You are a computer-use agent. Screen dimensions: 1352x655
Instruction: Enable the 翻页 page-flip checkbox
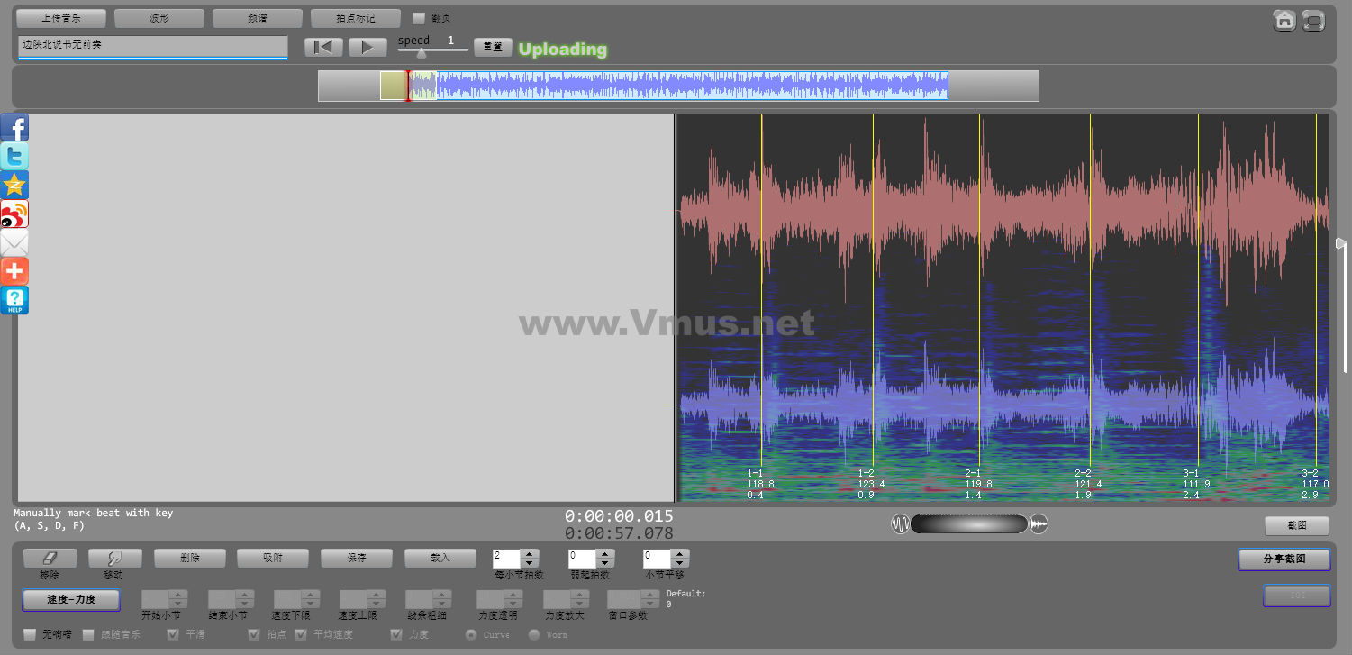click(x=419, y=18)
